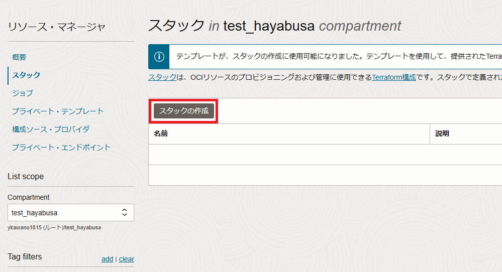Click the add tag filter link
502x272 pixels.
[x=107, y=259]
